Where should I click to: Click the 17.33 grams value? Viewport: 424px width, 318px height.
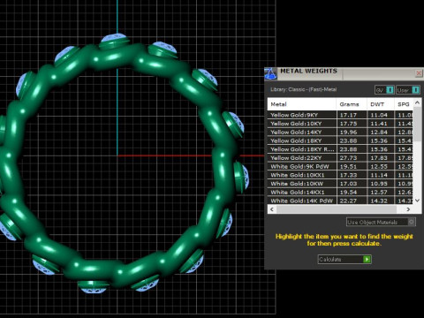348,175
